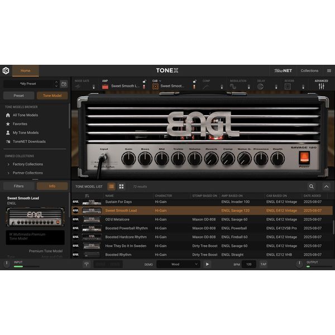Open the hamburger main menu
The width and height of the screenshot is (335, 335).
tap(329, 70)
